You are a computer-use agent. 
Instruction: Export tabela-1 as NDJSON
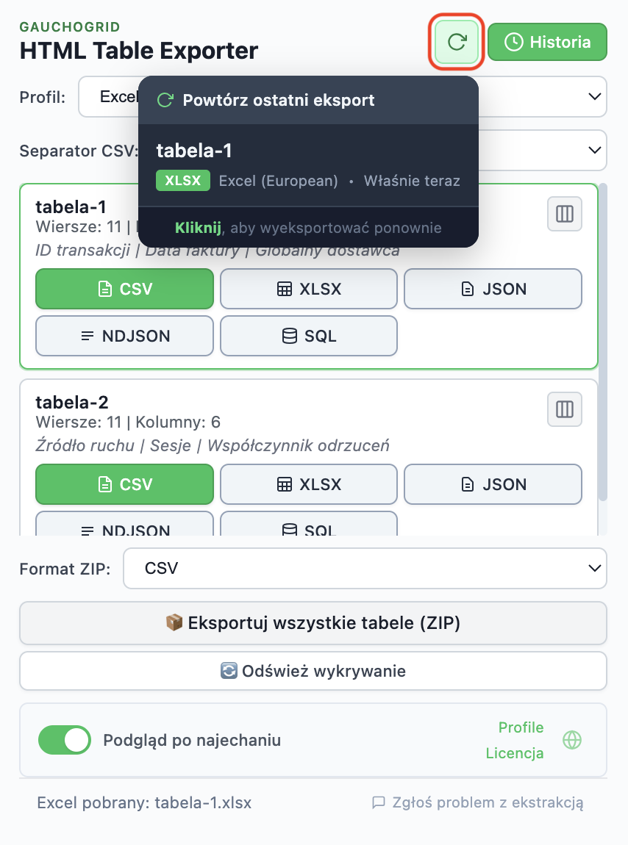click(x=124, y=336)
